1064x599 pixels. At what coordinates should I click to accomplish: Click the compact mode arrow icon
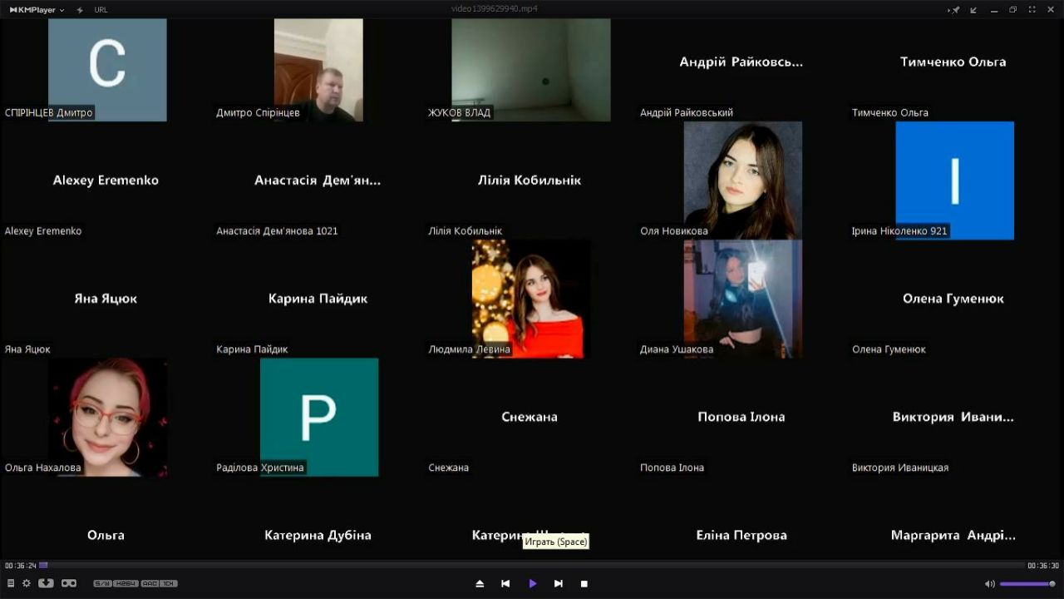point(973,10)
